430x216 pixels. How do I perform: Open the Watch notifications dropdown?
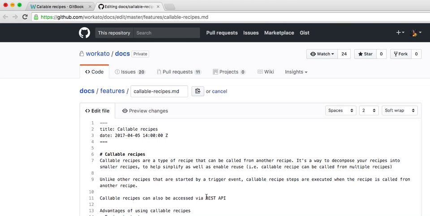pos(322,54)
